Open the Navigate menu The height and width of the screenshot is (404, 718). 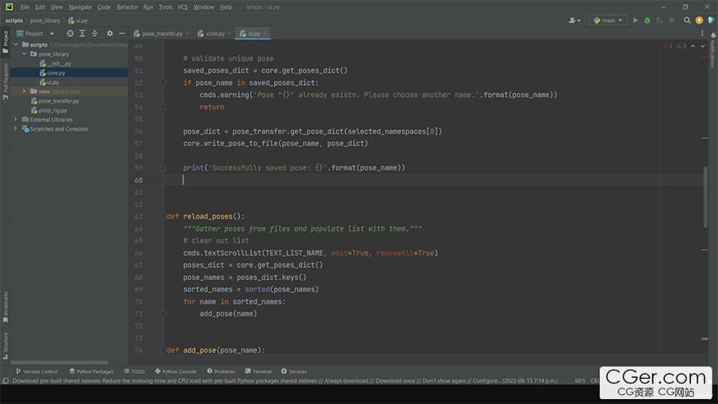pos(80,7)
